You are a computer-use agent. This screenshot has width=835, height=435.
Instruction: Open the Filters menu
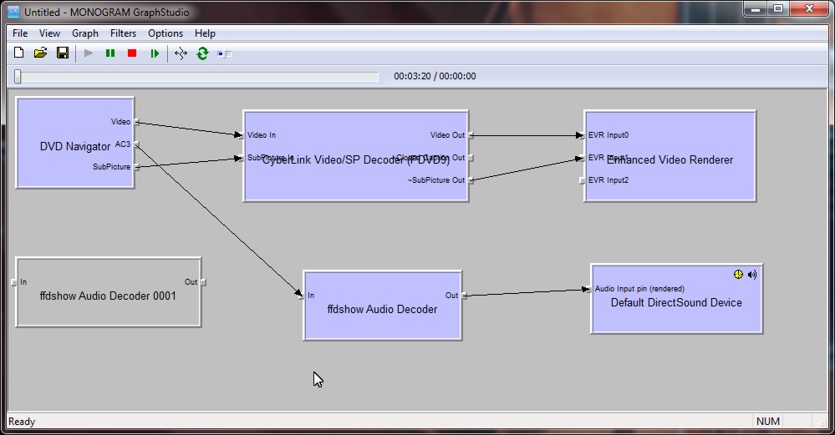pos(123,33)
